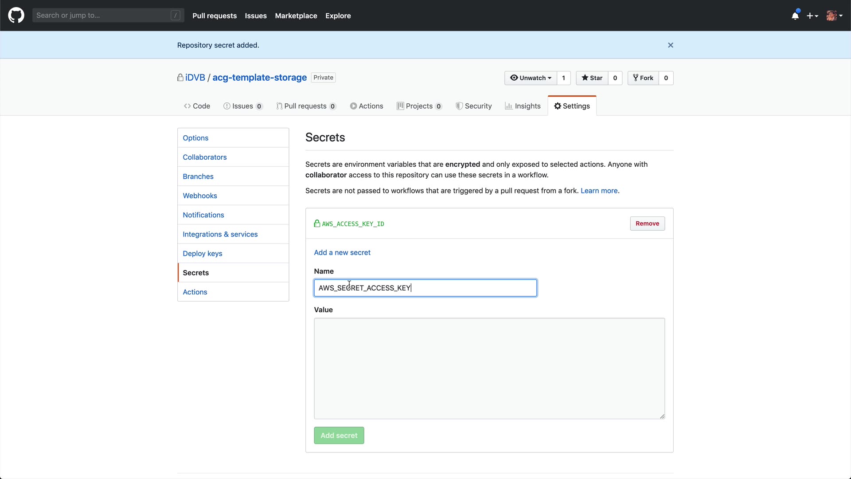Click the Add secret button
Viewport: 851px width, 479px height.
[339, 436]
